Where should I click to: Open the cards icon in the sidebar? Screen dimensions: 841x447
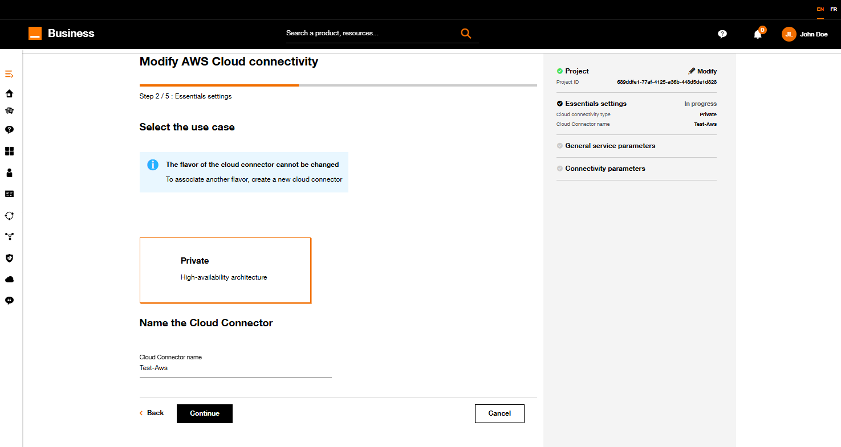(x=9, y=110)
